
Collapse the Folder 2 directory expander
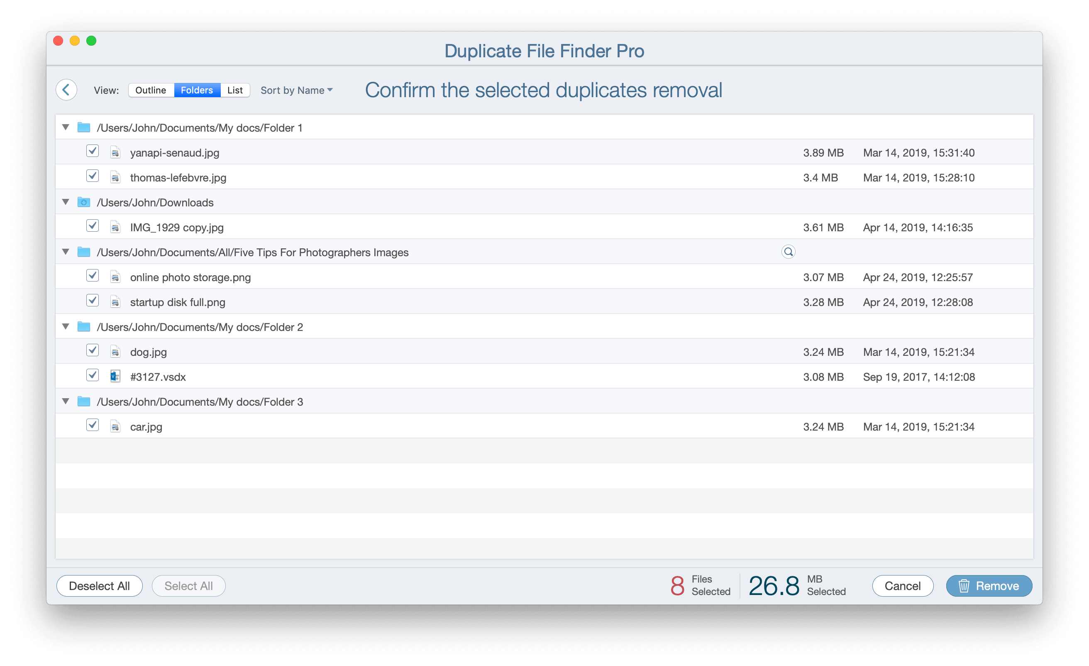[x=66, y=327]
